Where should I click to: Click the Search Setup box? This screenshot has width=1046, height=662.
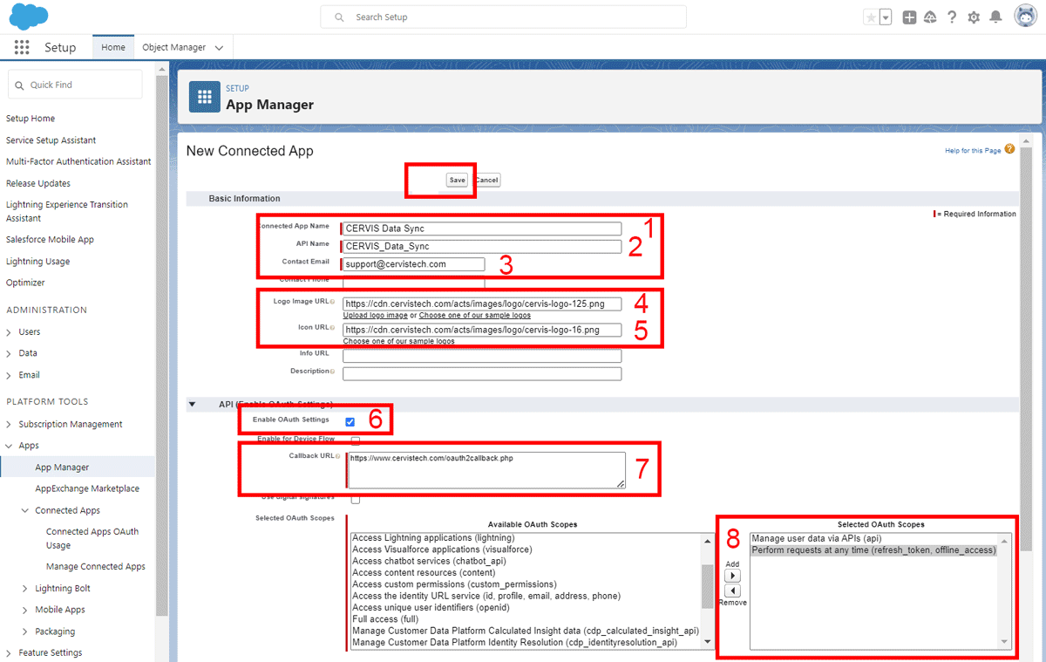coord(504,17)
